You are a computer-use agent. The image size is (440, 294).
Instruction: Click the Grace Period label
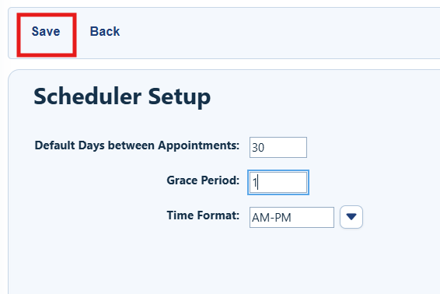(203, 180)
